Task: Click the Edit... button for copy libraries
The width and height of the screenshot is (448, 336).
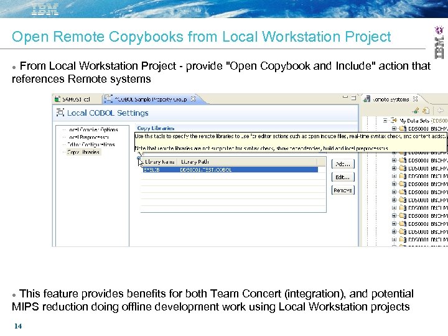Action: 343,177
